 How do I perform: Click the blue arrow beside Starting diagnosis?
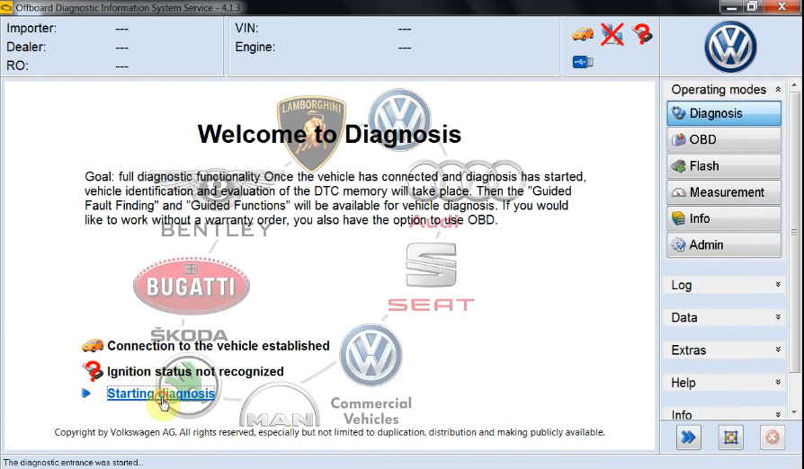pos(86,394)
